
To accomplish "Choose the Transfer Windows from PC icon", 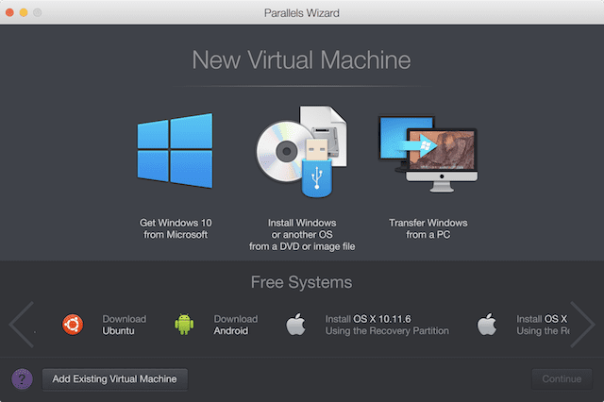I will (x=428, y=153).
